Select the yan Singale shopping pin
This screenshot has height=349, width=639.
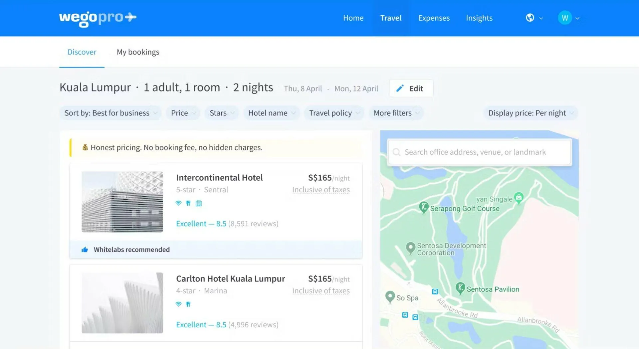(519, 198)
